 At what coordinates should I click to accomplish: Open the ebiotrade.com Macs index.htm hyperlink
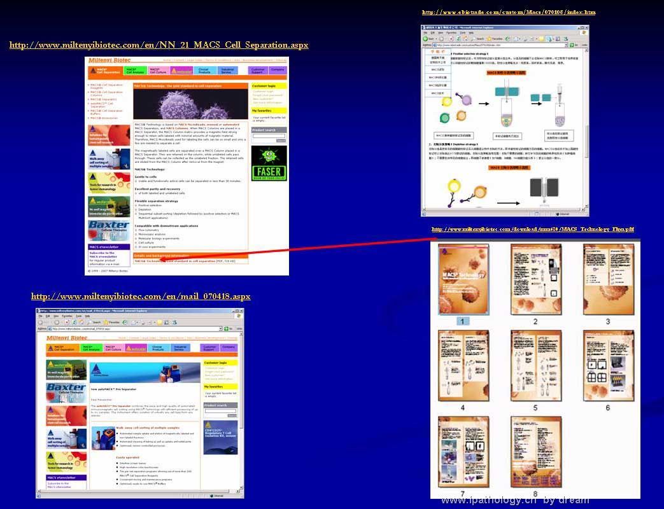point(509,12)
